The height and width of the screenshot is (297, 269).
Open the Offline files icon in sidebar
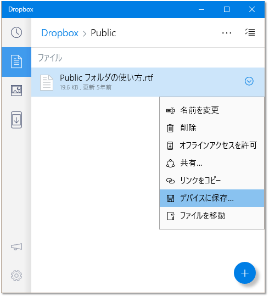tap(16, 120)
